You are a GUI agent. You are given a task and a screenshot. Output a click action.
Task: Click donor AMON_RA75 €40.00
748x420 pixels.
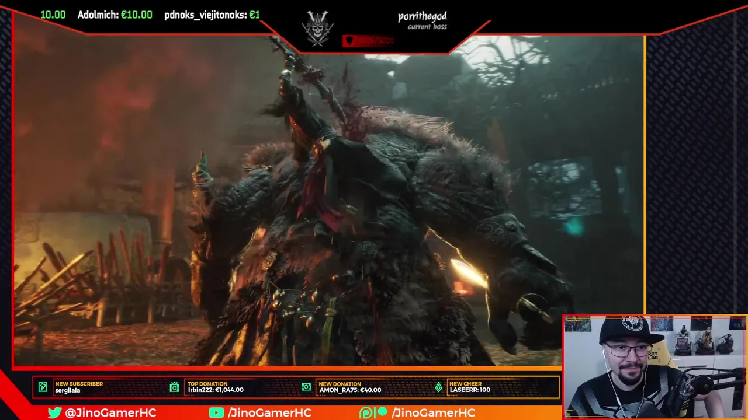coord(350,390)
